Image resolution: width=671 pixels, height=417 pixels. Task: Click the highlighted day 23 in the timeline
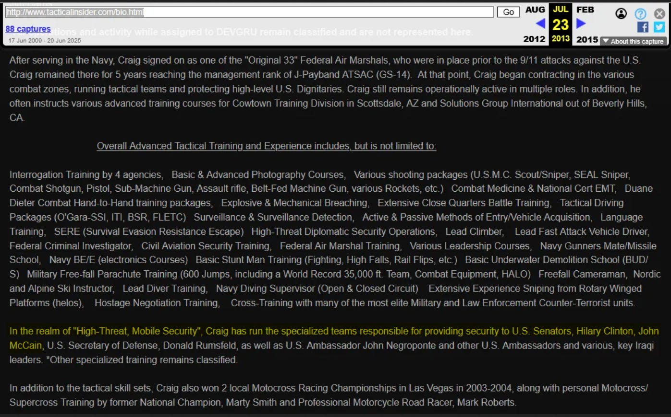tap(561, 24)
